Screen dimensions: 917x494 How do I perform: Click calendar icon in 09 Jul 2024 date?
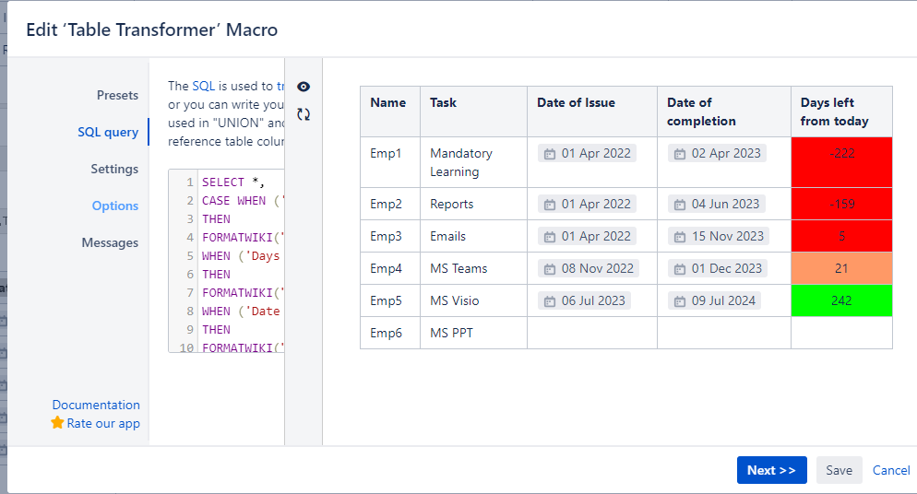click(680, 300)
